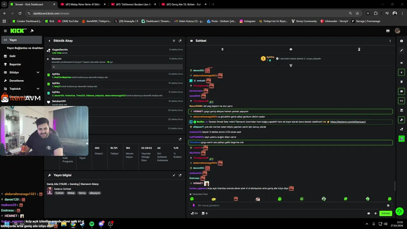Viewport: 407px width, 229px height.
Task: Toggle the chat panel button in right sidebar
Action: 402,91
